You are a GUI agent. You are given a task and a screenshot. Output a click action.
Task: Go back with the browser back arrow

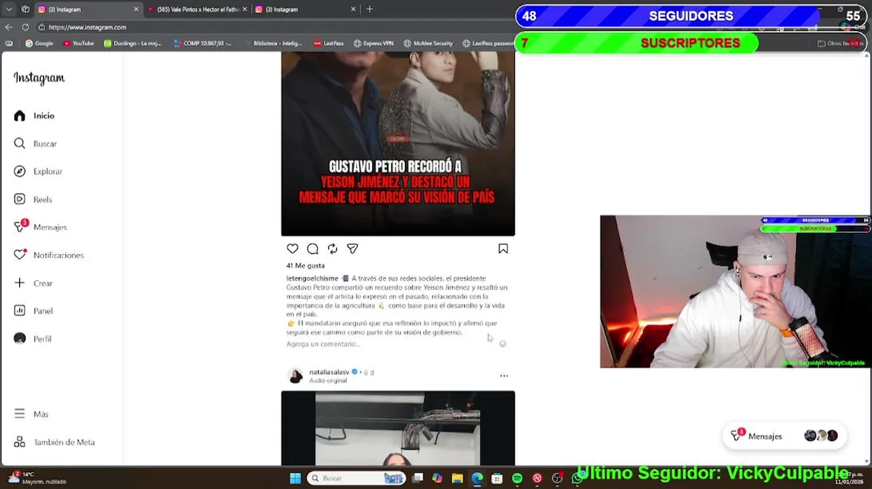(8, 27)
